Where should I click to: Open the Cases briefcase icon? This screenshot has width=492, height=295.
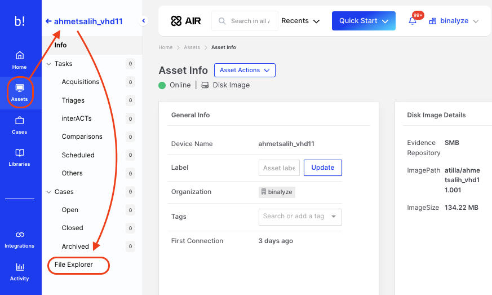tap(20, 121)
